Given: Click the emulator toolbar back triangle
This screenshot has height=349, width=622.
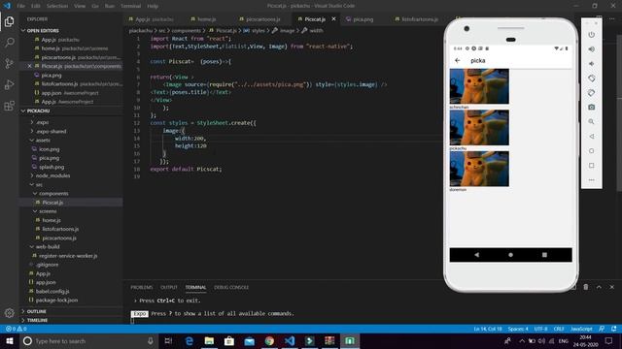Looking at the screenshot, I should [592, 137].
